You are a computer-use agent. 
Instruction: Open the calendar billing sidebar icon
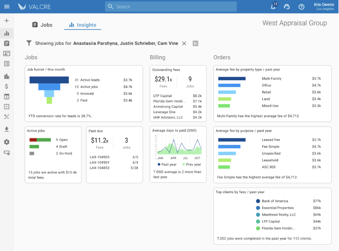(7, 96)
